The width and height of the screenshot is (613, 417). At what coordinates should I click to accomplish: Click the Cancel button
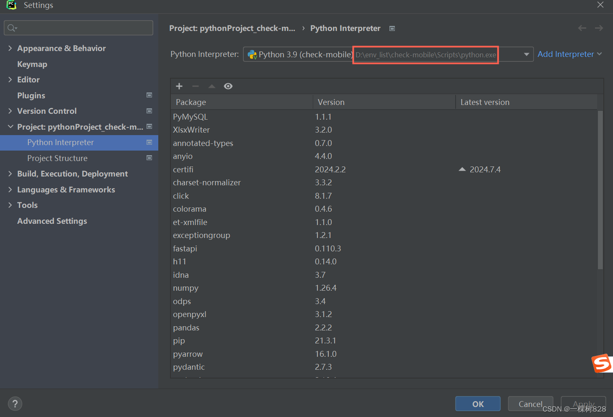(531, 404)
